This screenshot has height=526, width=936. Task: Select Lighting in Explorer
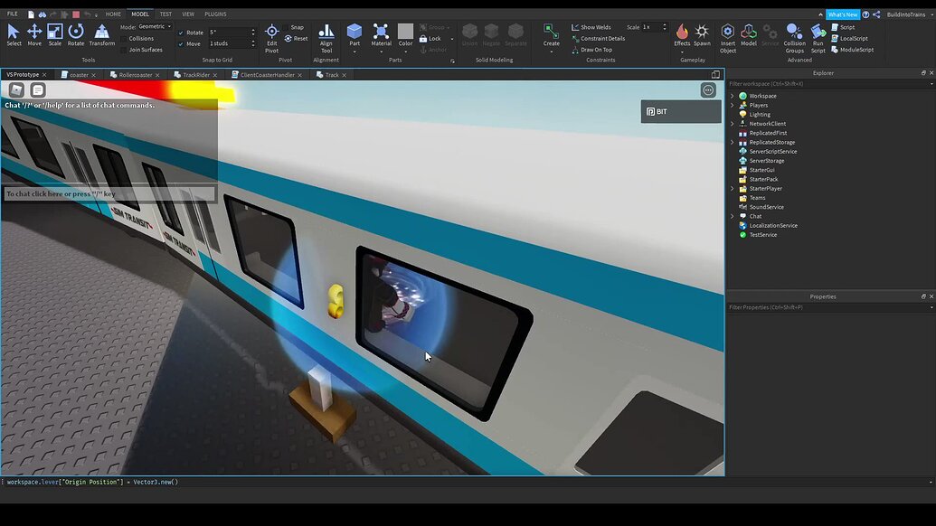click(760, 115)
